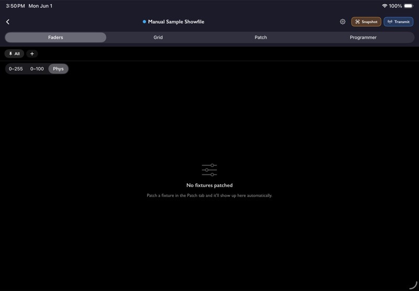This screenshot has height=291, width=419.
Task: Tap the battery indicator icon
Action: click(x=409, y=6)
